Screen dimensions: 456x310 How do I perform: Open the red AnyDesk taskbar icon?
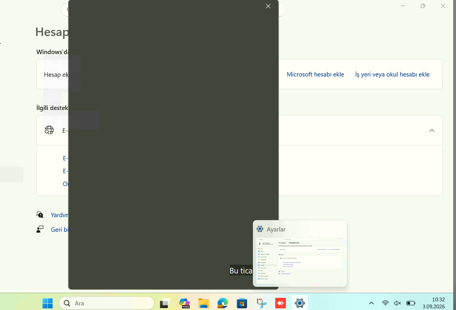pyautogui.click(x=281, y=303)
